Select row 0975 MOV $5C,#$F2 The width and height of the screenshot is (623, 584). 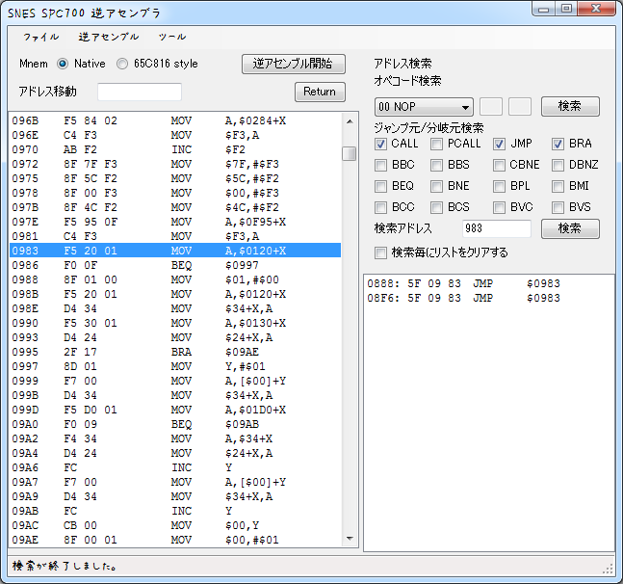pyautogui.click(x=175, y=178)
